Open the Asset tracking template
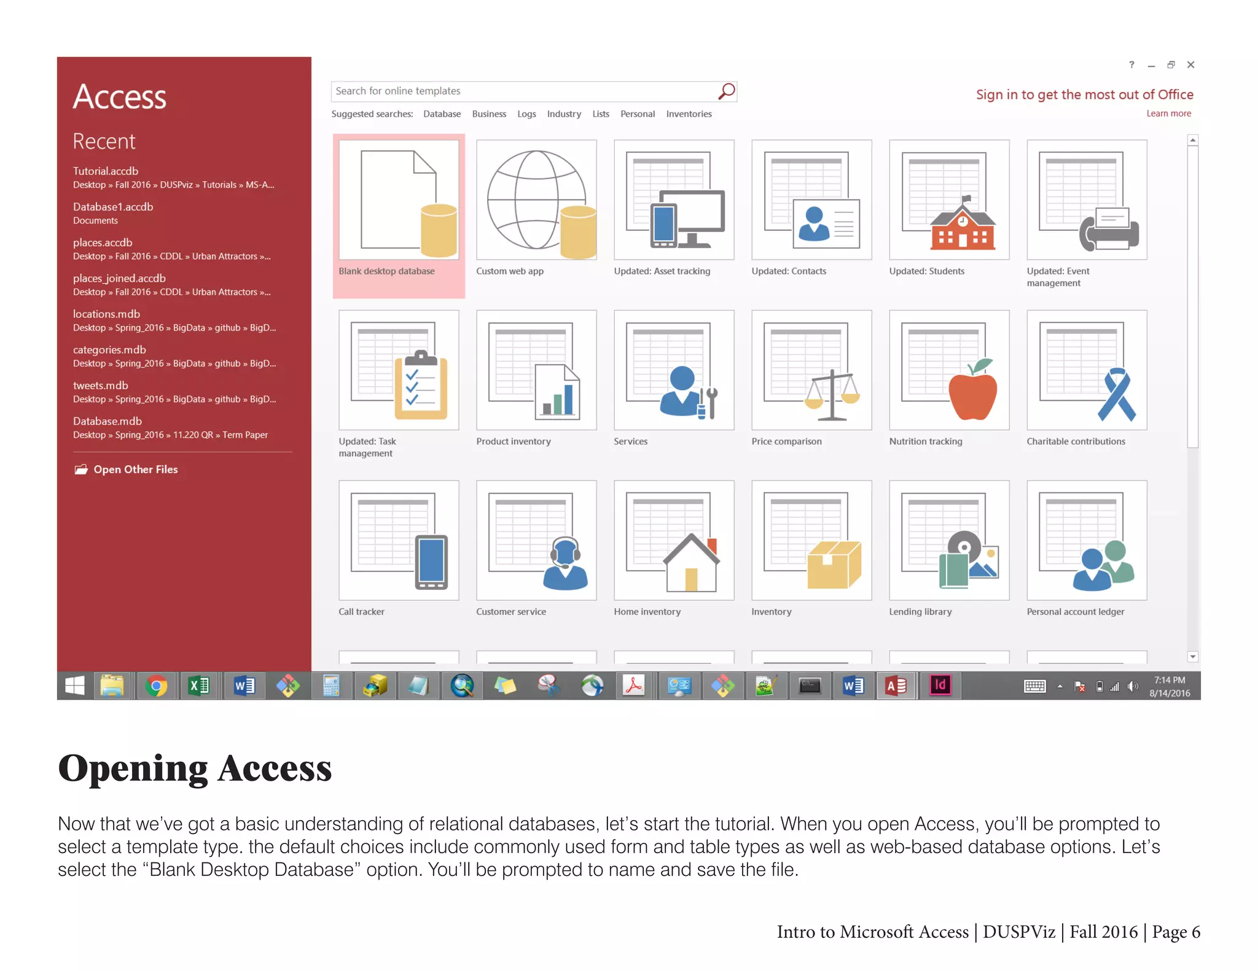1258x971 pixels. click(674, 209)
